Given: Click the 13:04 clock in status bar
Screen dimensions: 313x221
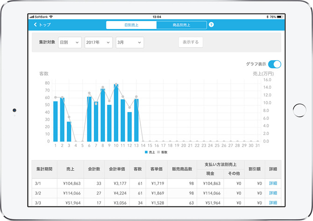Looking at the screenshot, I should (x=156, y=17).
